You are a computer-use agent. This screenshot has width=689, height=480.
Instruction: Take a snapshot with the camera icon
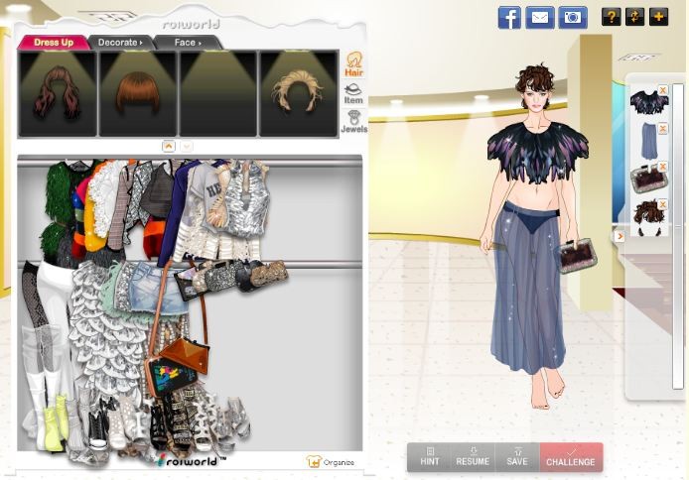coord(572,17)
